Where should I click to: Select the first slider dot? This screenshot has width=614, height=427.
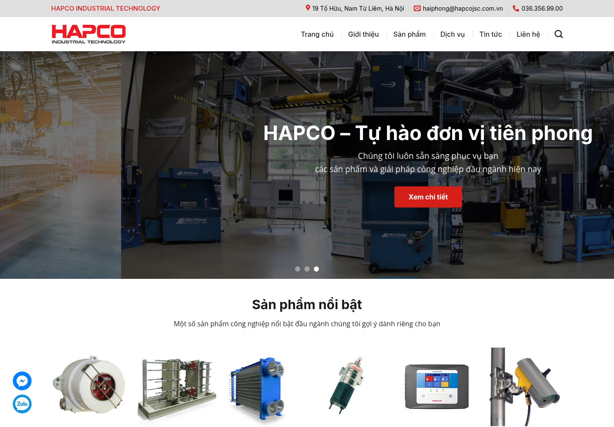(298, 269)
